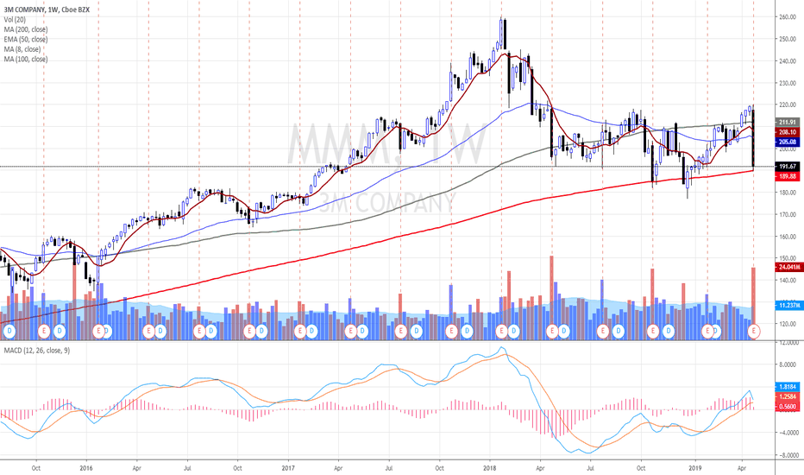
Task: Open the November 2015 dividend D marker
Action: click(x=60, y=332)
